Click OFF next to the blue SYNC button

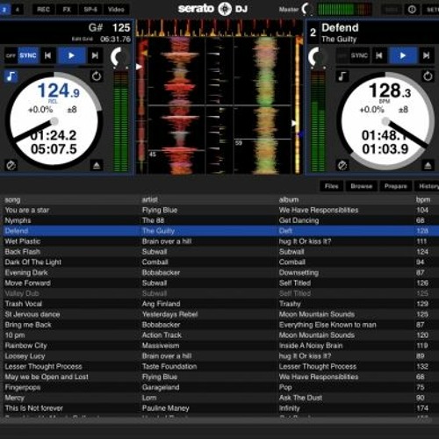(x=11, y=55)
